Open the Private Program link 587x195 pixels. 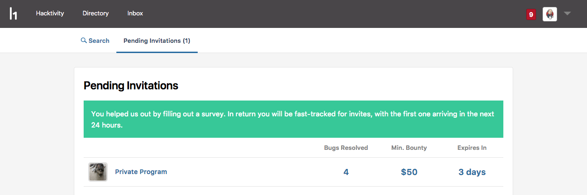point(141,172)
